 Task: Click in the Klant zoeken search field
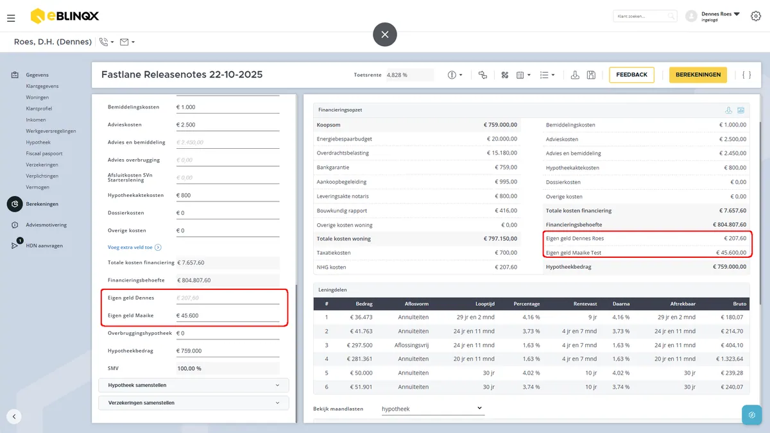(x=645, y=16)
